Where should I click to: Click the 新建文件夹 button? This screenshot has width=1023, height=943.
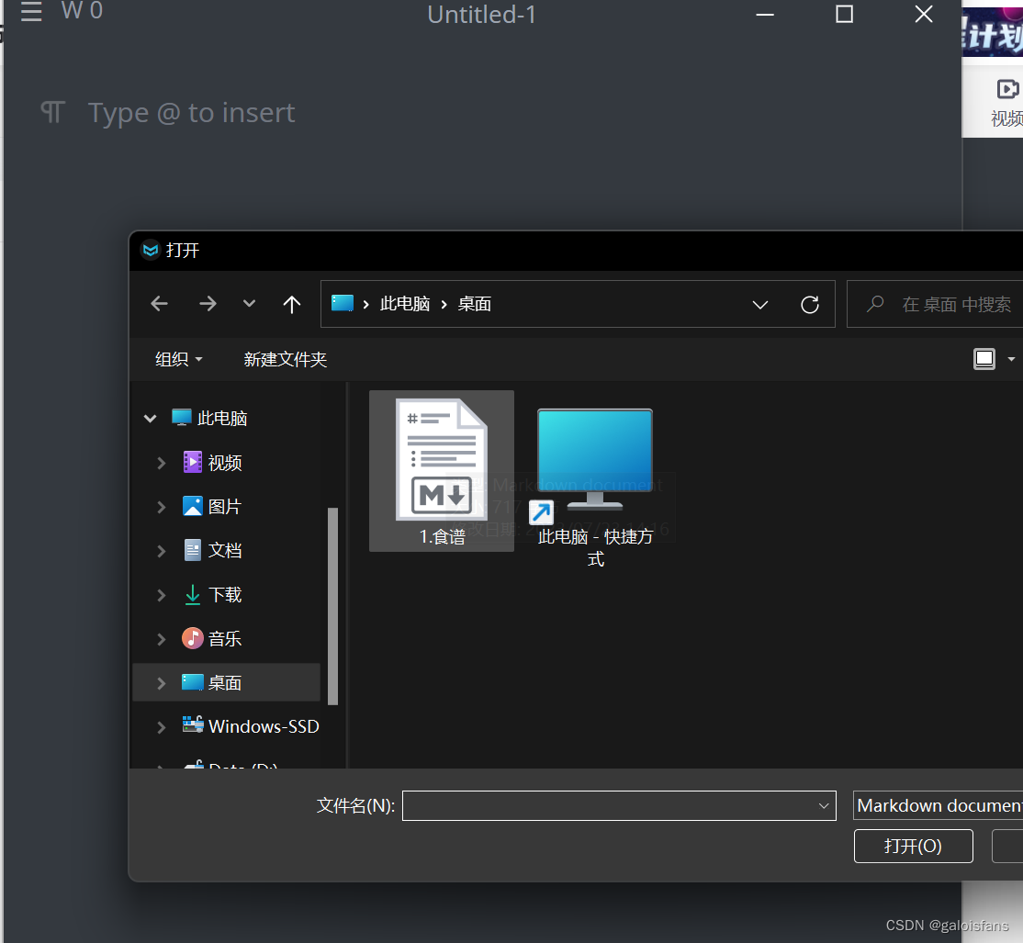tap(286, 359)
